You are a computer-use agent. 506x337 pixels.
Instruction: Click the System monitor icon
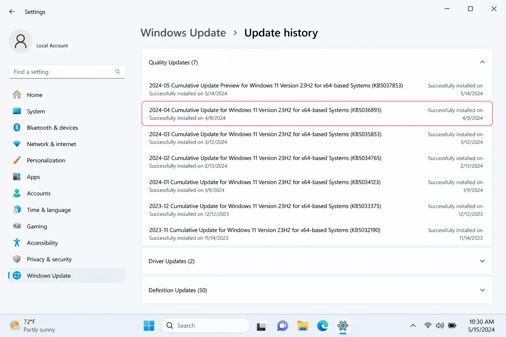coord(17,111)
